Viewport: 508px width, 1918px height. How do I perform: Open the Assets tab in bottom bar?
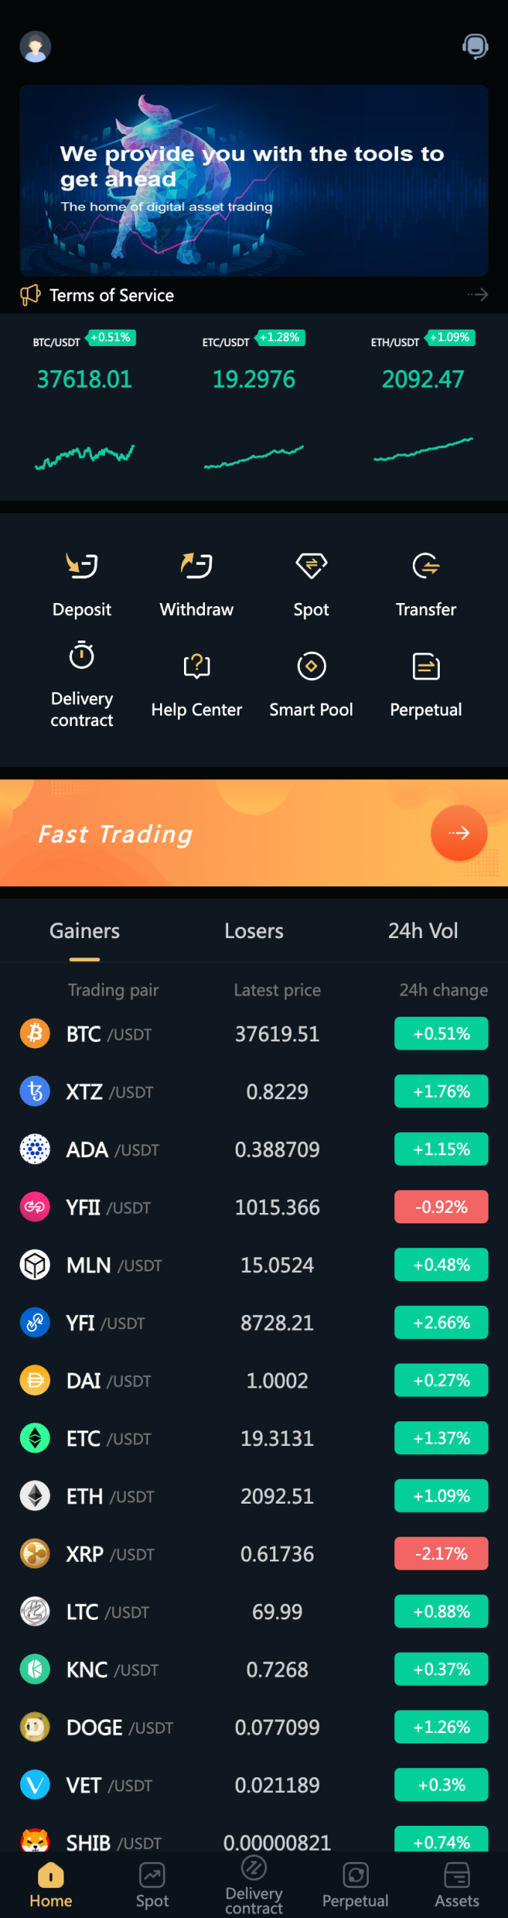pyautogui.click(x=456, y=1884)
